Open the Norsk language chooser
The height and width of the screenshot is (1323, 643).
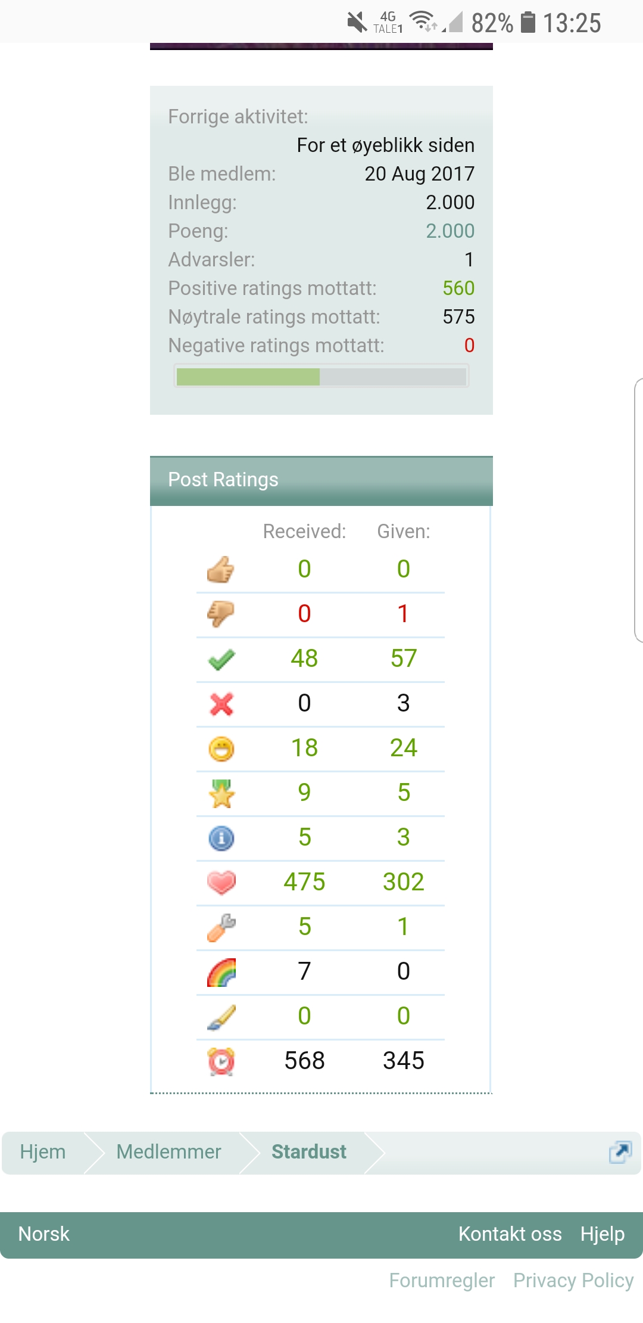point(44,1234)
